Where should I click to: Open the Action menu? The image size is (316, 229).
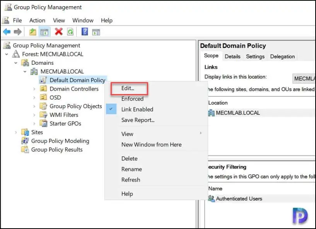[x=37, y=20]
